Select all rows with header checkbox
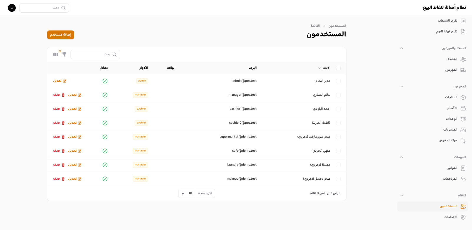Image resolution: width=472 pixels, height=230 pixels. [338, 68]
